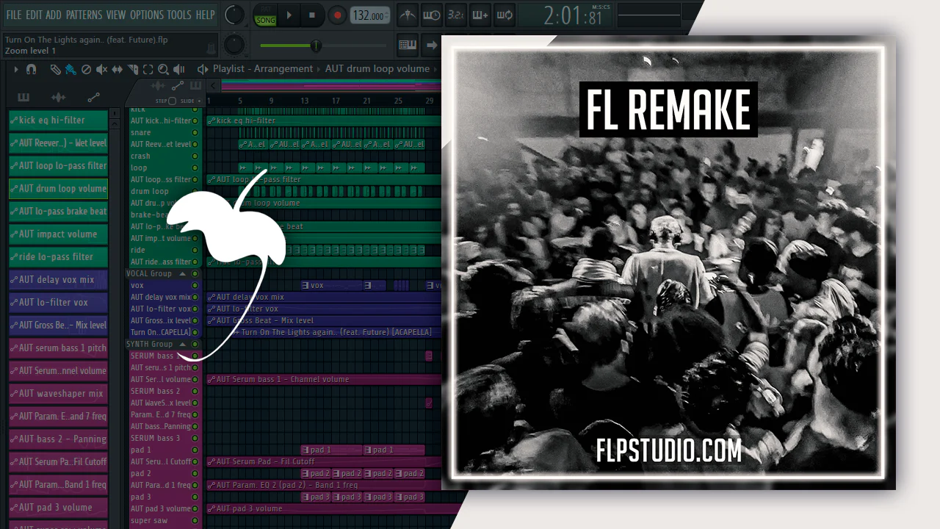This screenshot has width=940, height=529.
Task: Open the EDIT menu
Action: (x=34, y=15)
